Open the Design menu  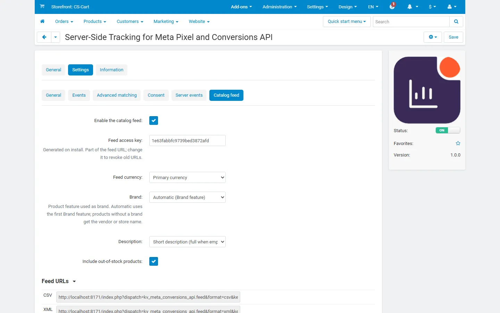[x=348, y=7]
